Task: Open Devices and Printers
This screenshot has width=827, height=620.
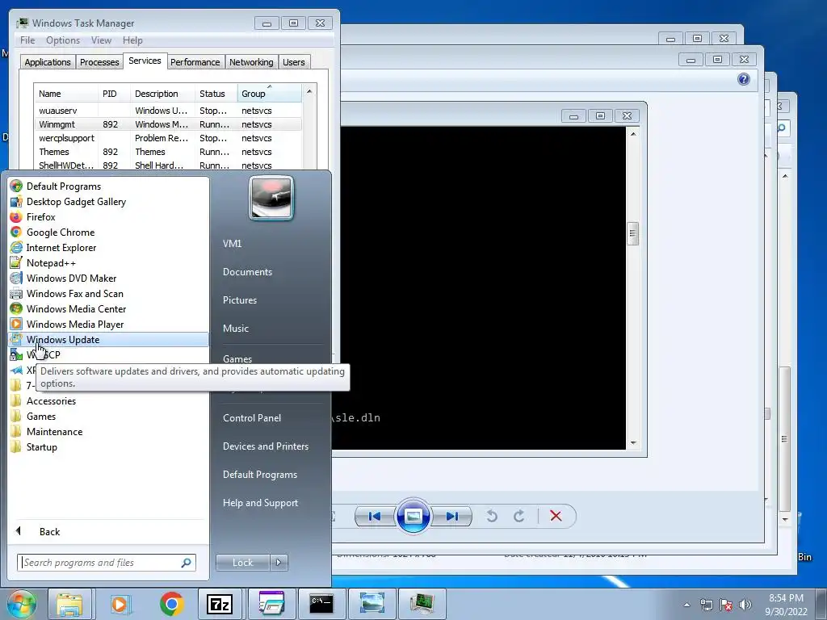Action: coord(265,446)
